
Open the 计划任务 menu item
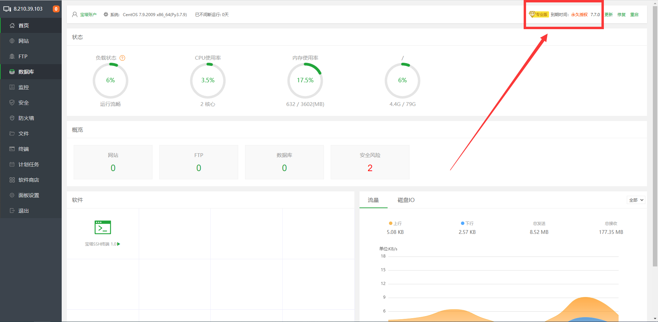pyautogui.click(x=28, y=165)
